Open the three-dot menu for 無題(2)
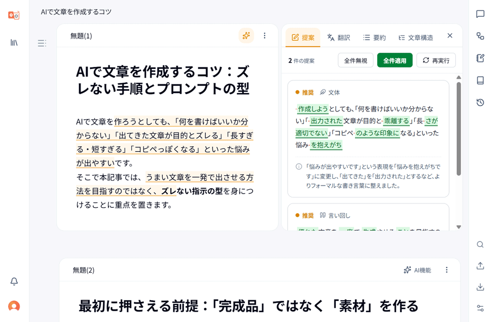Viewport: 490px width, 322px height. (x=446, y=270)
